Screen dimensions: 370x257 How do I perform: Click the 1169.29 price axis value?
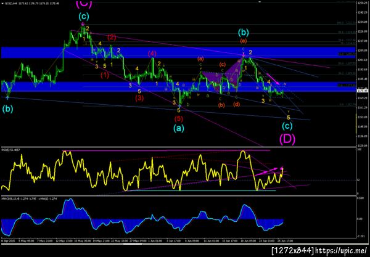point(362,98)
